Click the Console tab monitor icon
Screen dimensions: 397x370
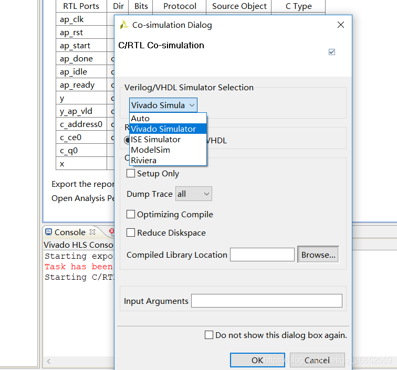click(x=48, y=232)
